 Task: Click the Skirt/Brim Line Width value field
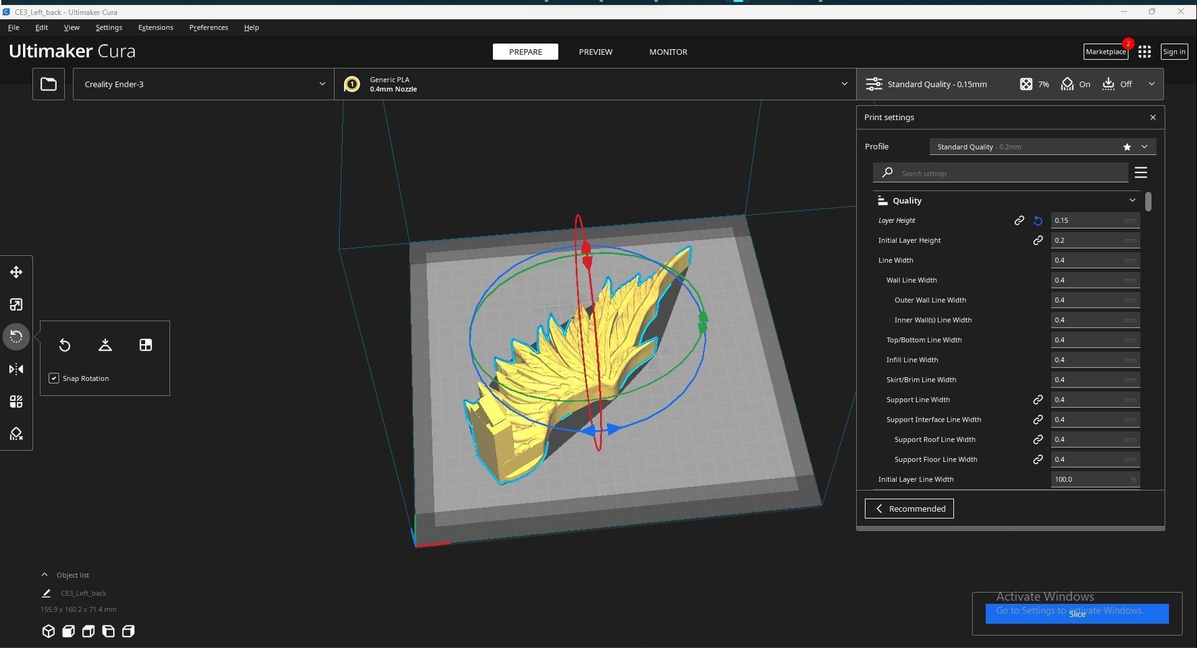coord(1095,380)
